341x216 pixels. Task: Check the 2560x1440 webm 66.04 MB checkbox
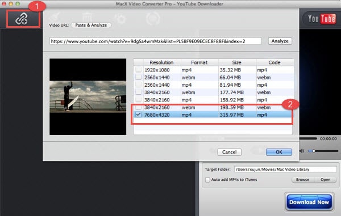pyautogui.click(x=138, y=77)
